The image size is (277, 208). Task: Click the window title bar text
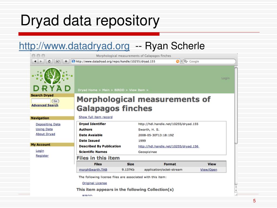pos(134,56)
